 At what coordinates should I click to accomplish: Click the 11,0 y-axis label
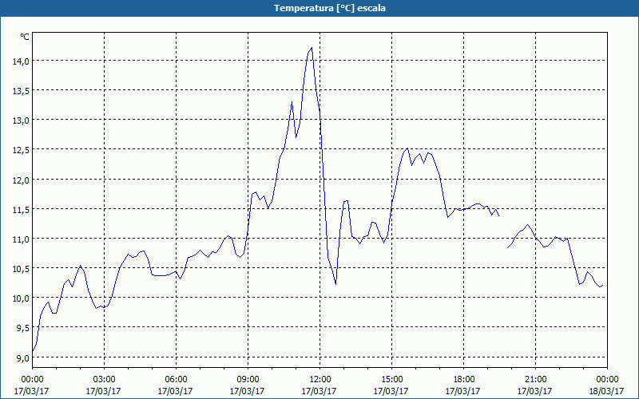21,239
